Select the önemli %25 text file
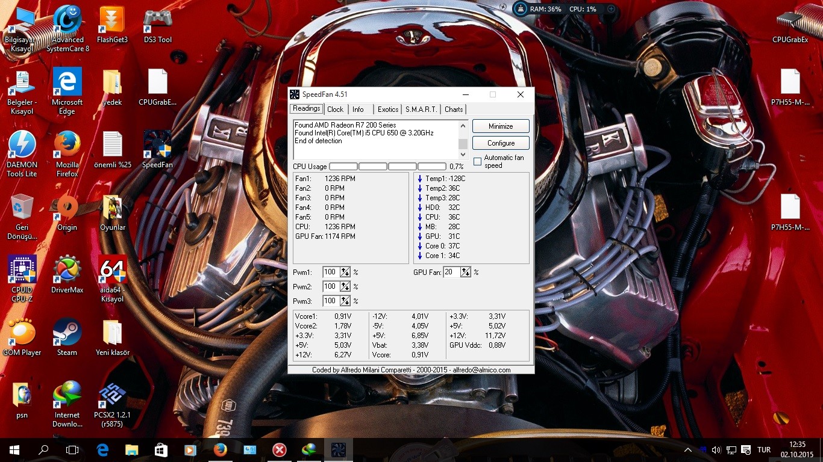This screenshot has height=462, width=823. (x=112, y=150)
